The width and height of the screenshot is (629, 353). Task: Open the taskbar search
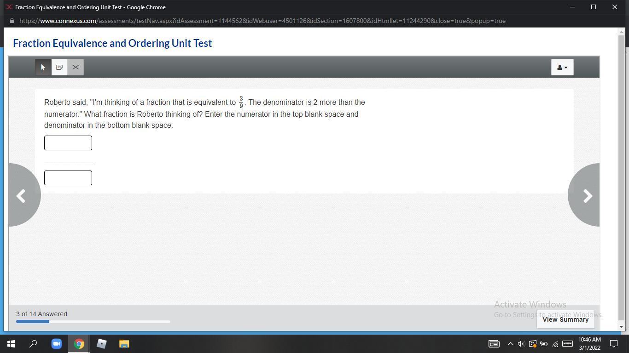pos(34,344)
